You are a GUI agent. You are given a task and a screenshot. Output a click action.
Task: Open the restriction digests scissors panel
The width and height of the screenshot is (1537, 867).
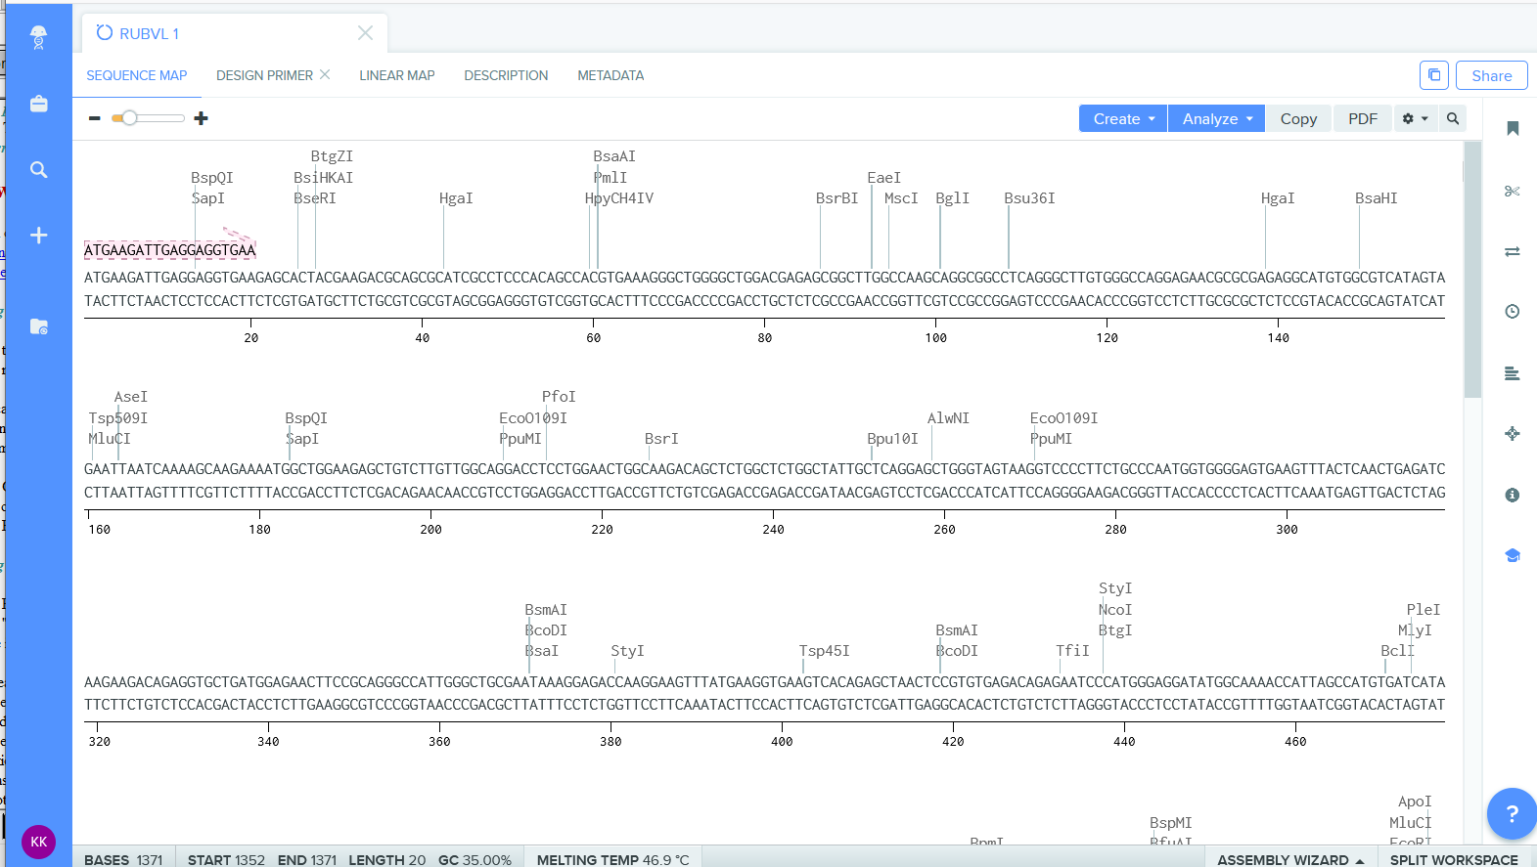[1512, 191]
